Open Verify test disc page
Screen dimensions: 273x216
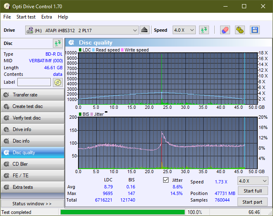[33, 118]
